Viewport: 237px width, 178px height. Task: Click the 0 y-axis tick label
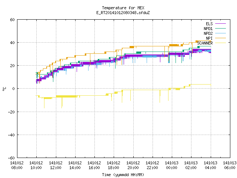pyautogui.click(x=13, y=89)
